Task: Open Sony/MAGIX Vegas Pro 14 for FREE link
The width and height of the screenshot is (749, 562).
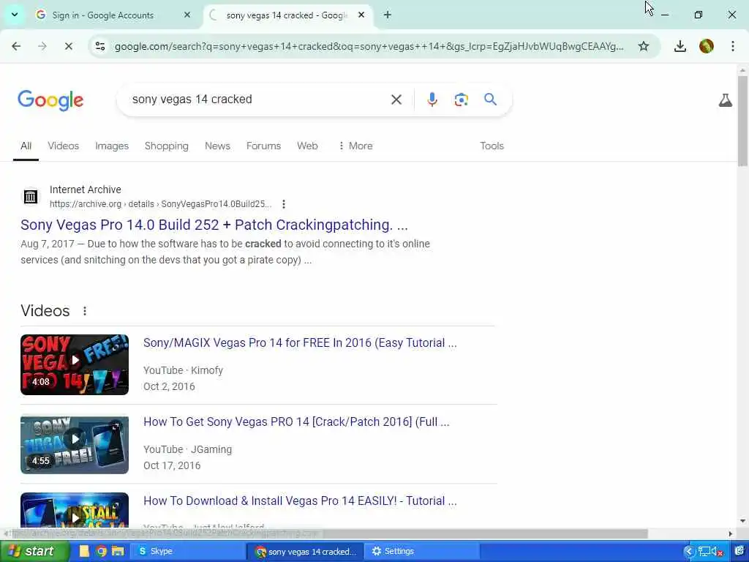Action: click(300, 342)
